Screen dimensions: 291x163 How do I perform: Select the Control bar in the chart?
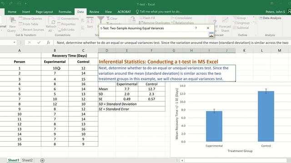click(266, 116)
